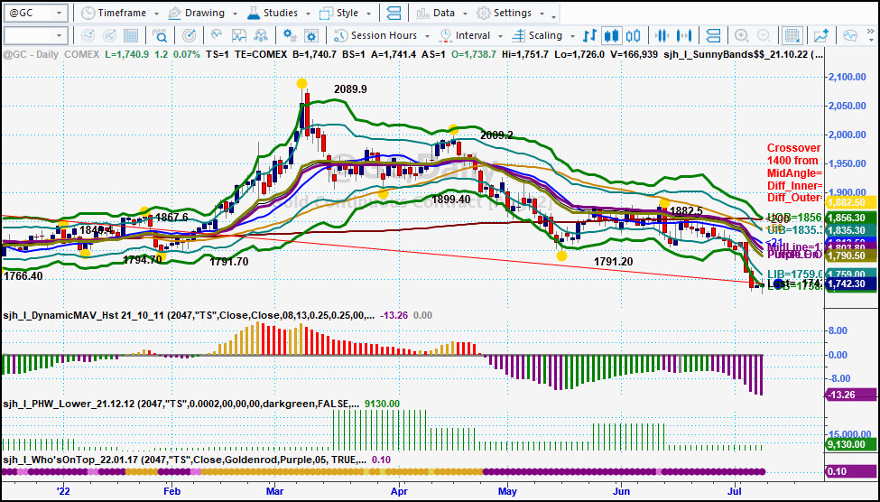Click the yellow marker above 1791.20

[x=561, y=256]
